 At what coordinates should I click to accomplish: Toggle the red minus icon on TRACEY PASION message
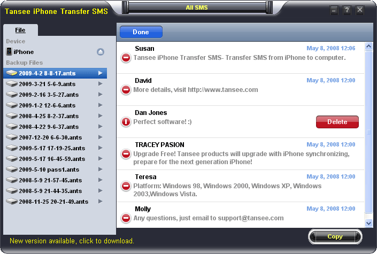[x=126, y=154]
